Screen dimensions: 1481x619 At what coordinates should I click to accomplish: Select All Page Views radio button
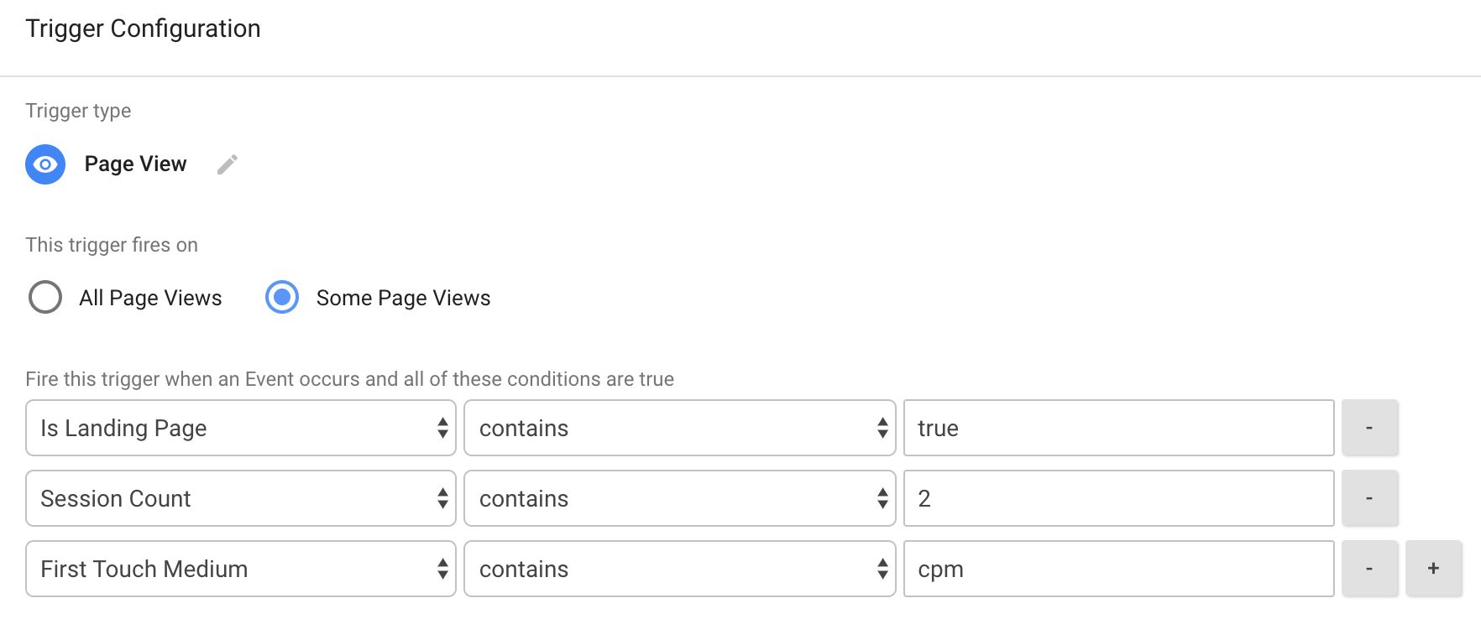tap(45, 297)
